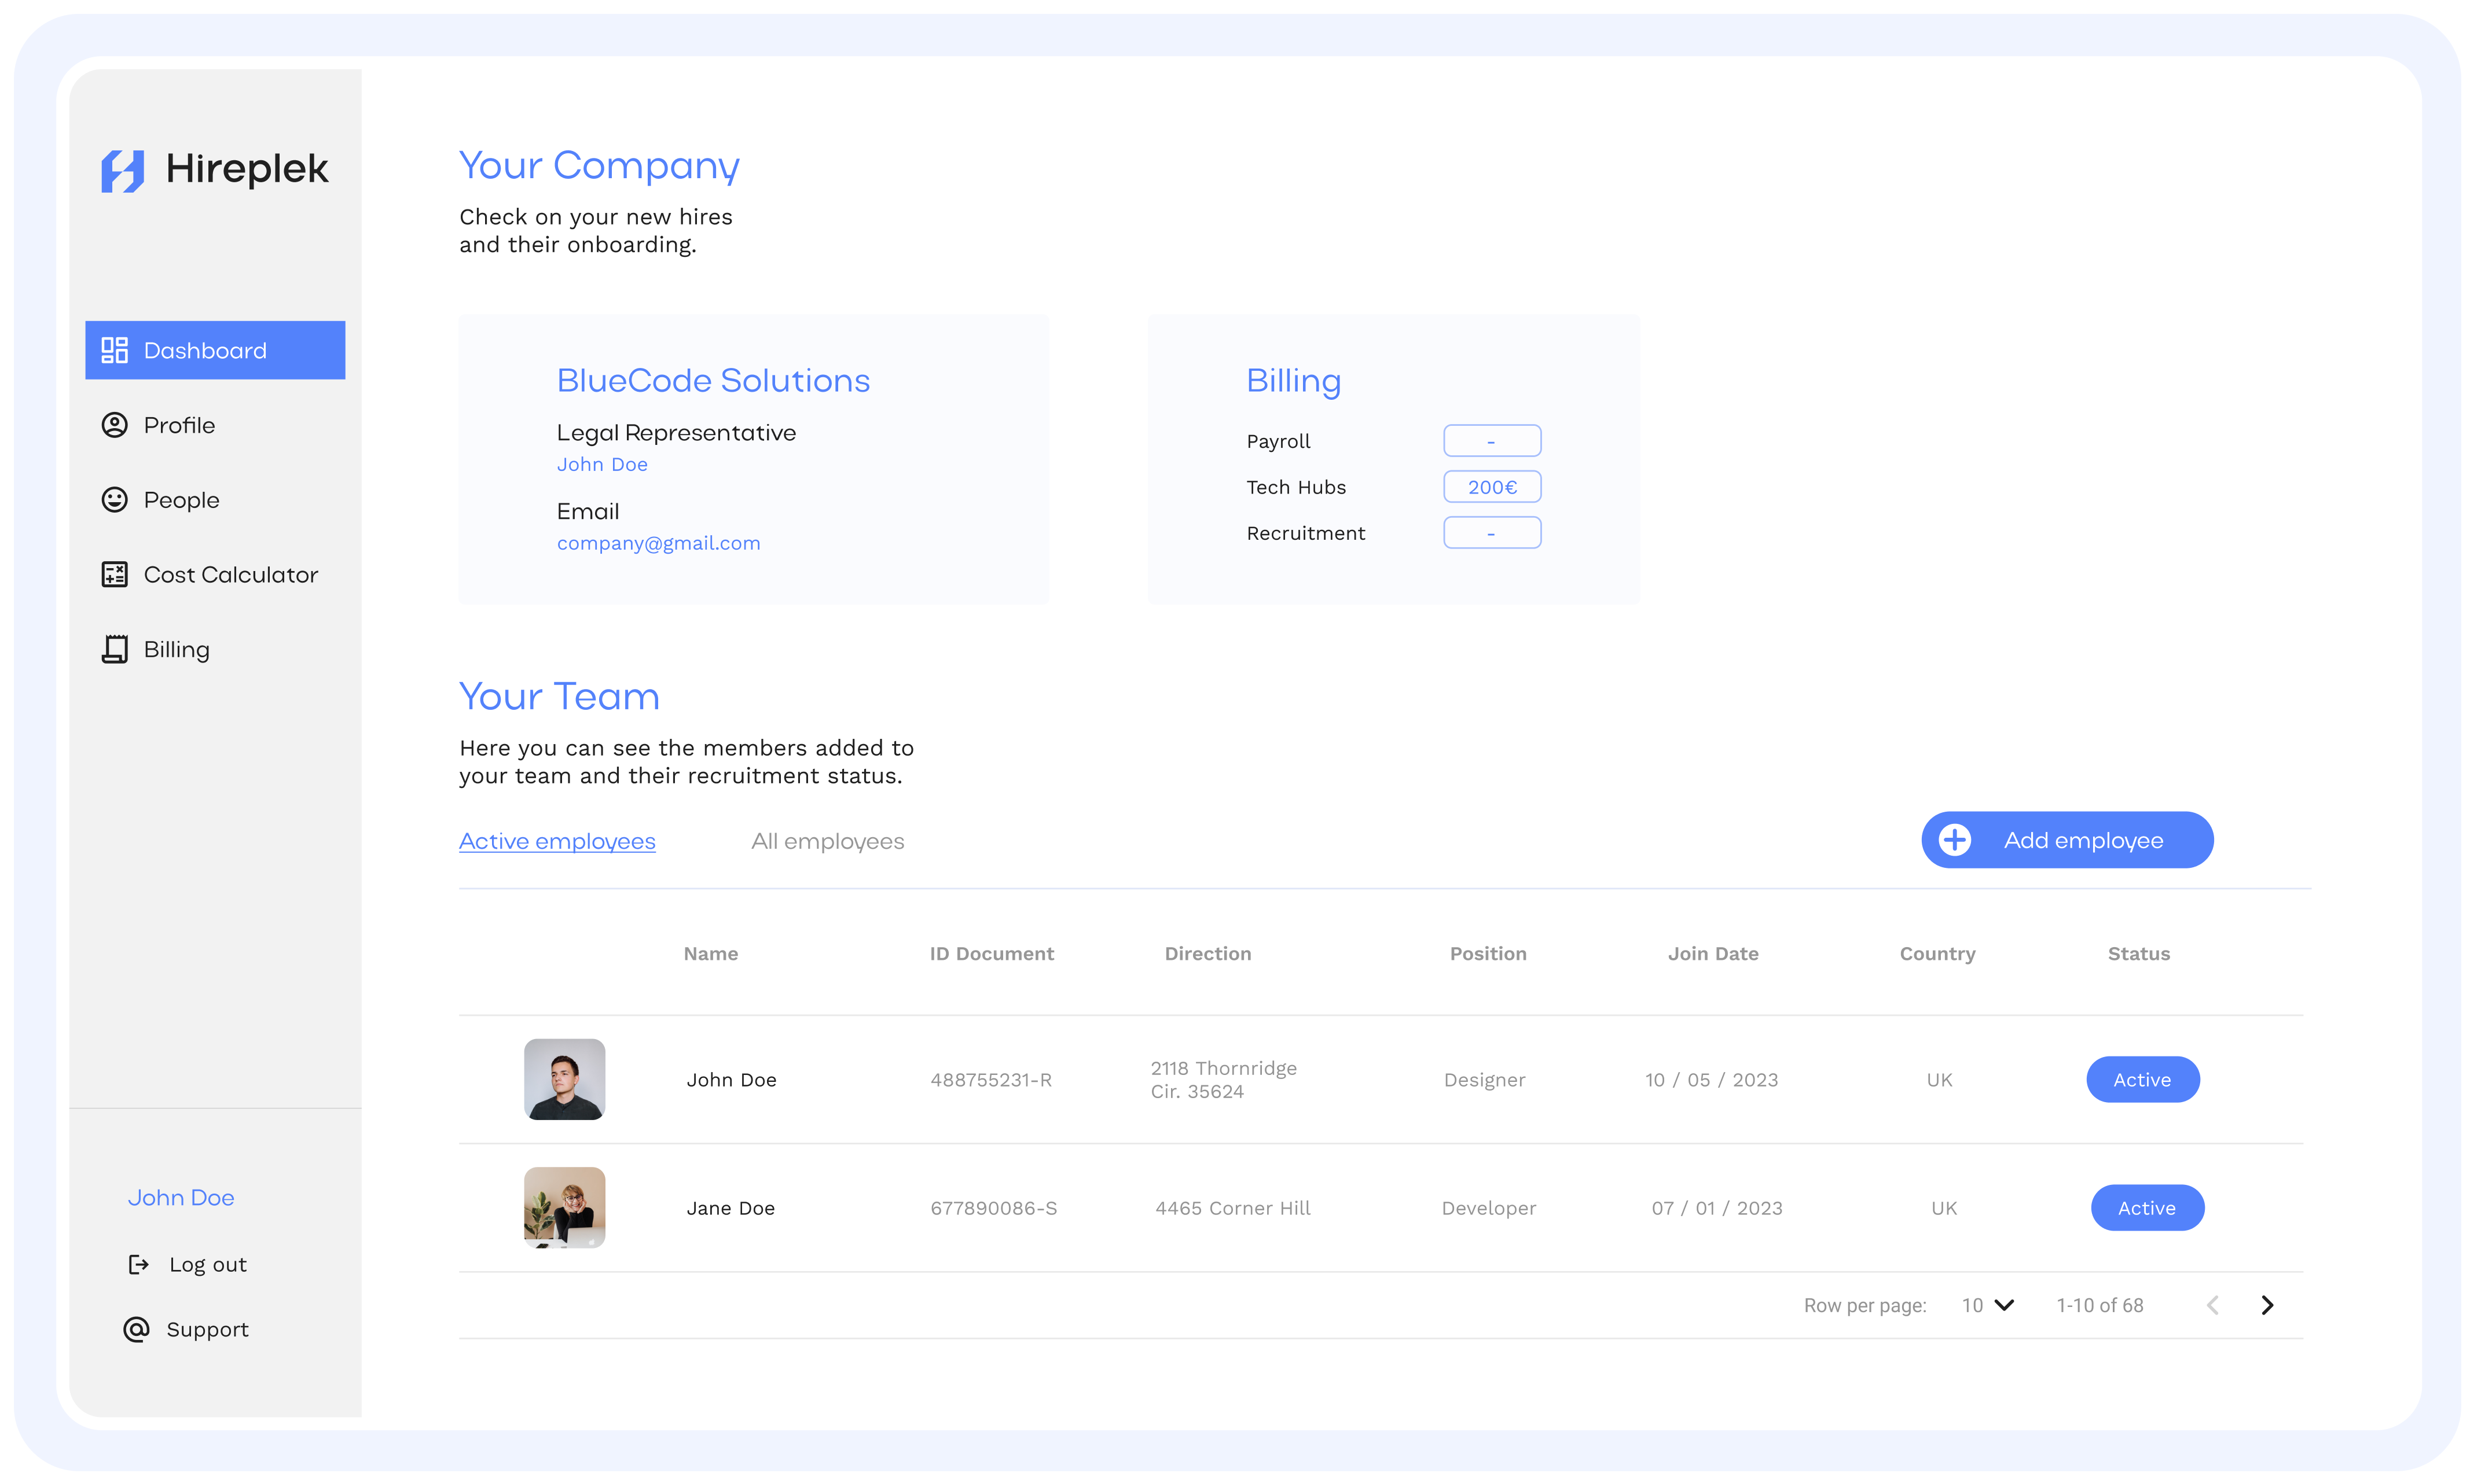Click John Doe's profile photo
2474x1484 pixels.
pyautogui.click(x=564, y=1079)
